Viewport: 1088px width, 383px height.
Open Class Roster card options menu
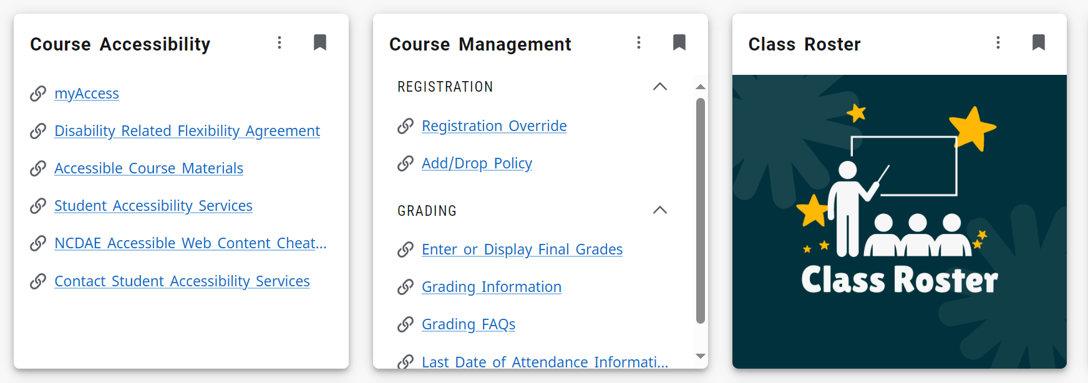click(x=998, y=42)
